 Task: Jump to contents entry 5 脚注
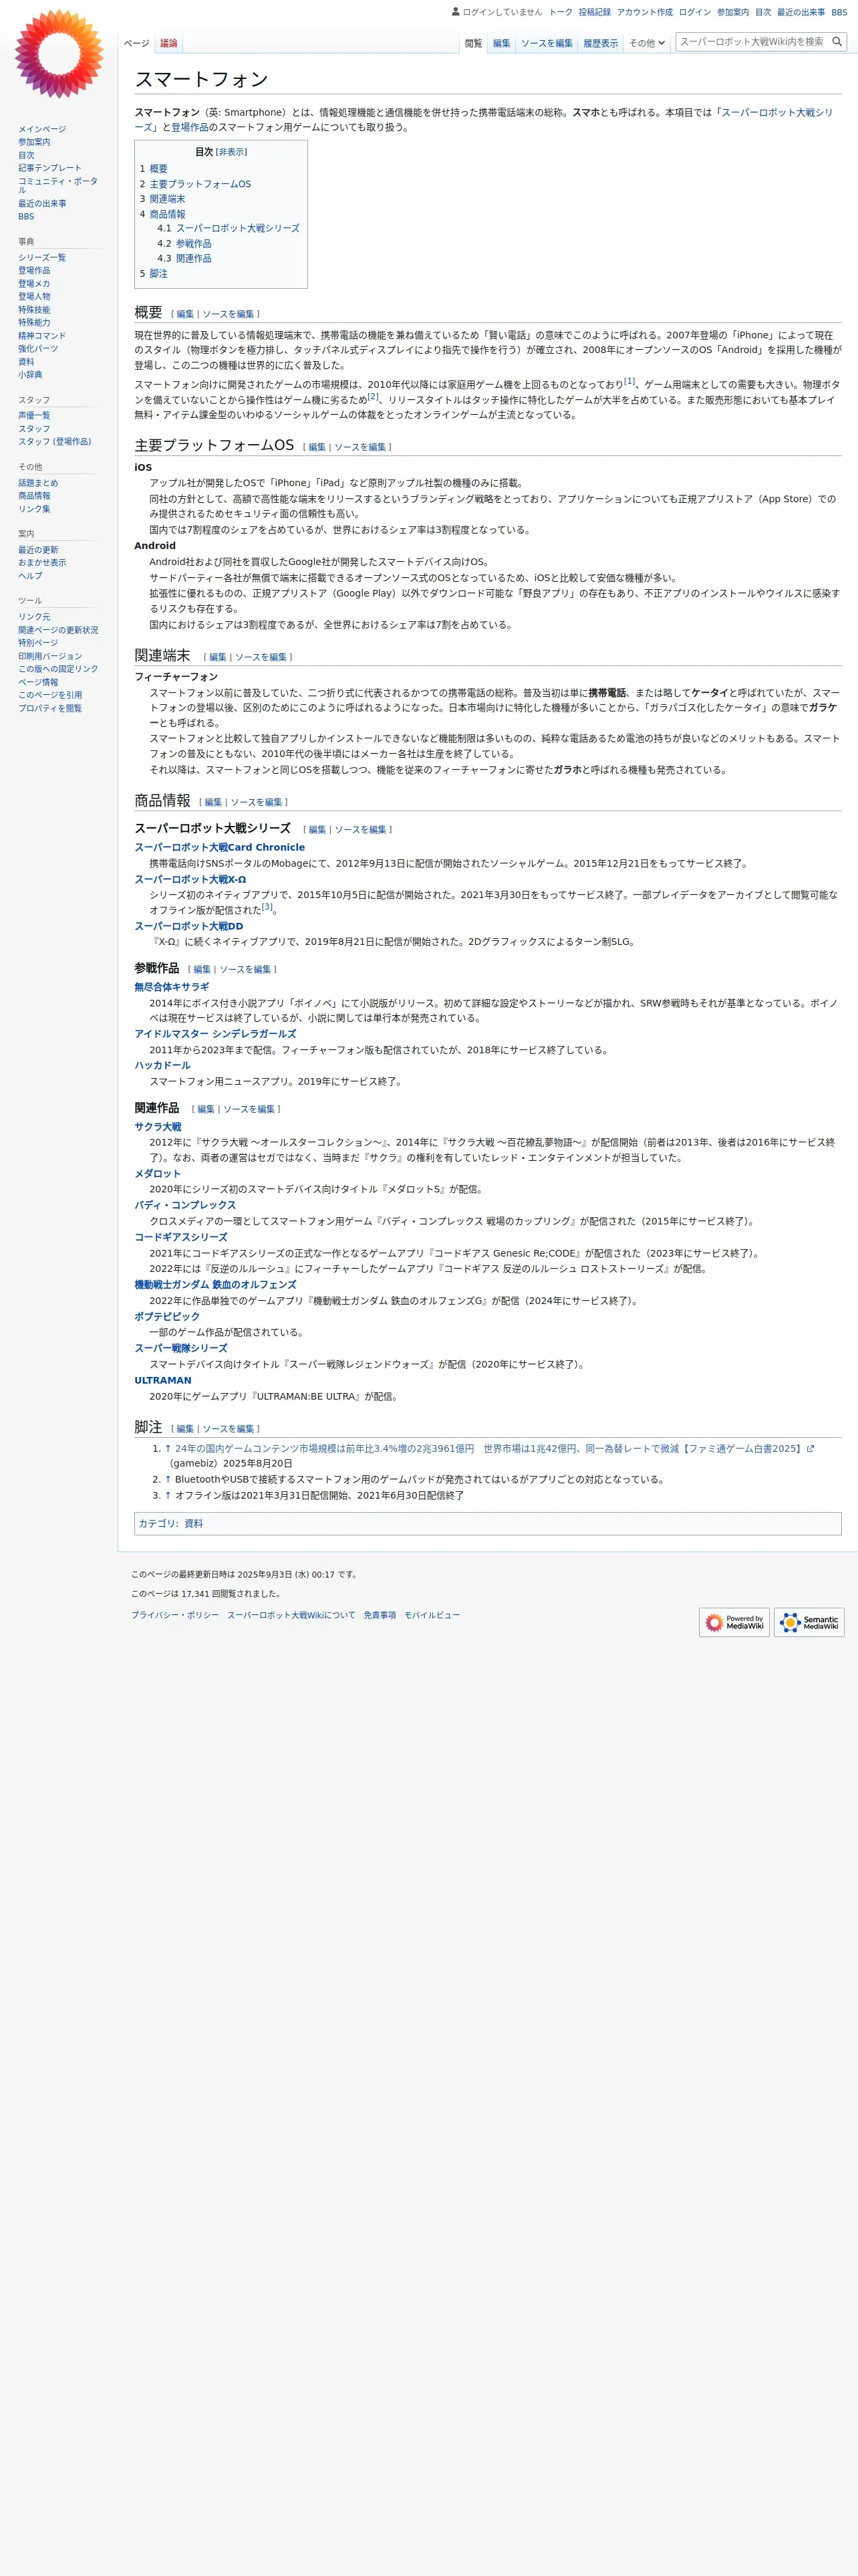(154, 273)
